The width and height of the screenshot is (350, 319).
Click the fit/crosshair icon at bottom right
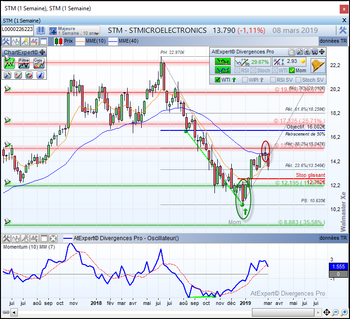[327, 312]
